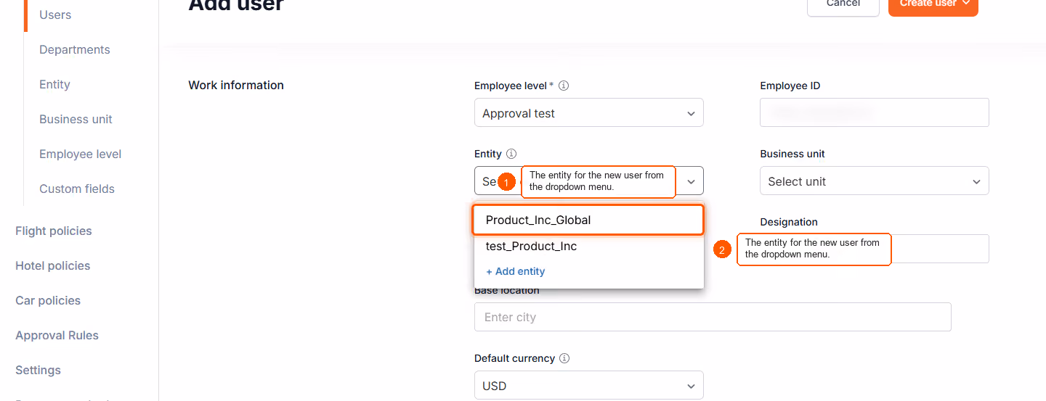Screen dimensions: 1046x401
Task: Open the Users sidebar section
Action: point(55,15)
